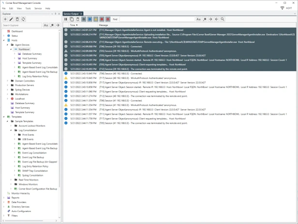The image size is (298, 224).
Task: Open the Service menu
Action: pyautogui.click(x=38, y=8)
